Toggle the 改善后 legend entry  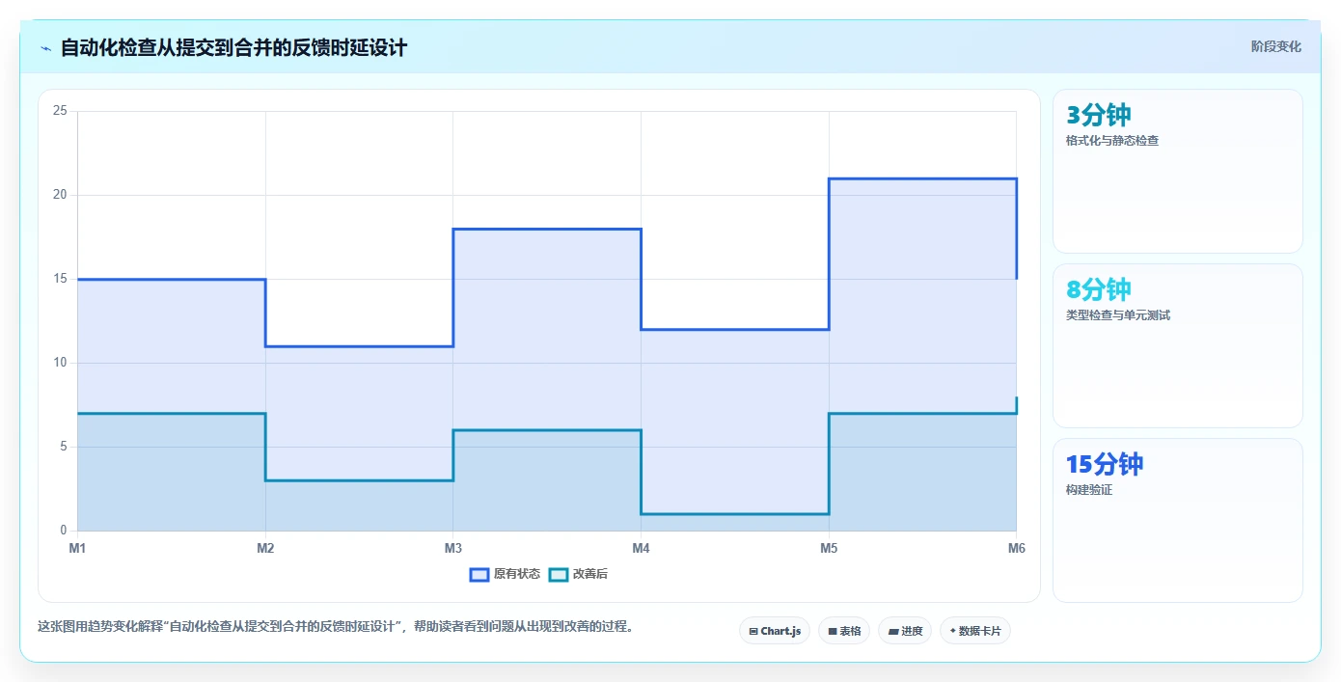coord(578,574)
